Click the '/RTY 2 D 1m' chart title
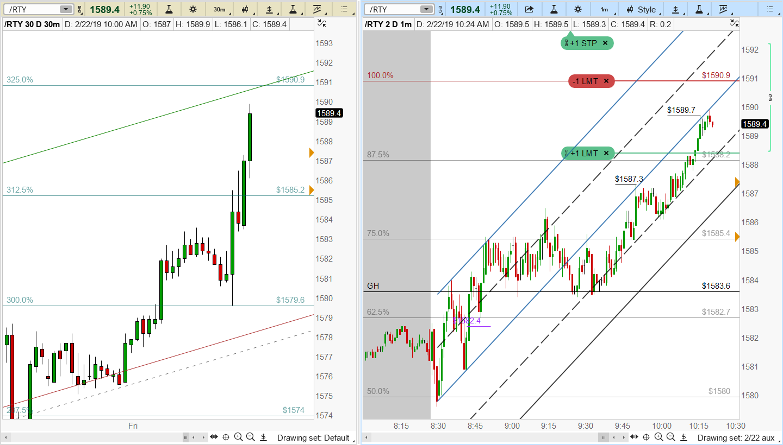 [x=388, y=24]
